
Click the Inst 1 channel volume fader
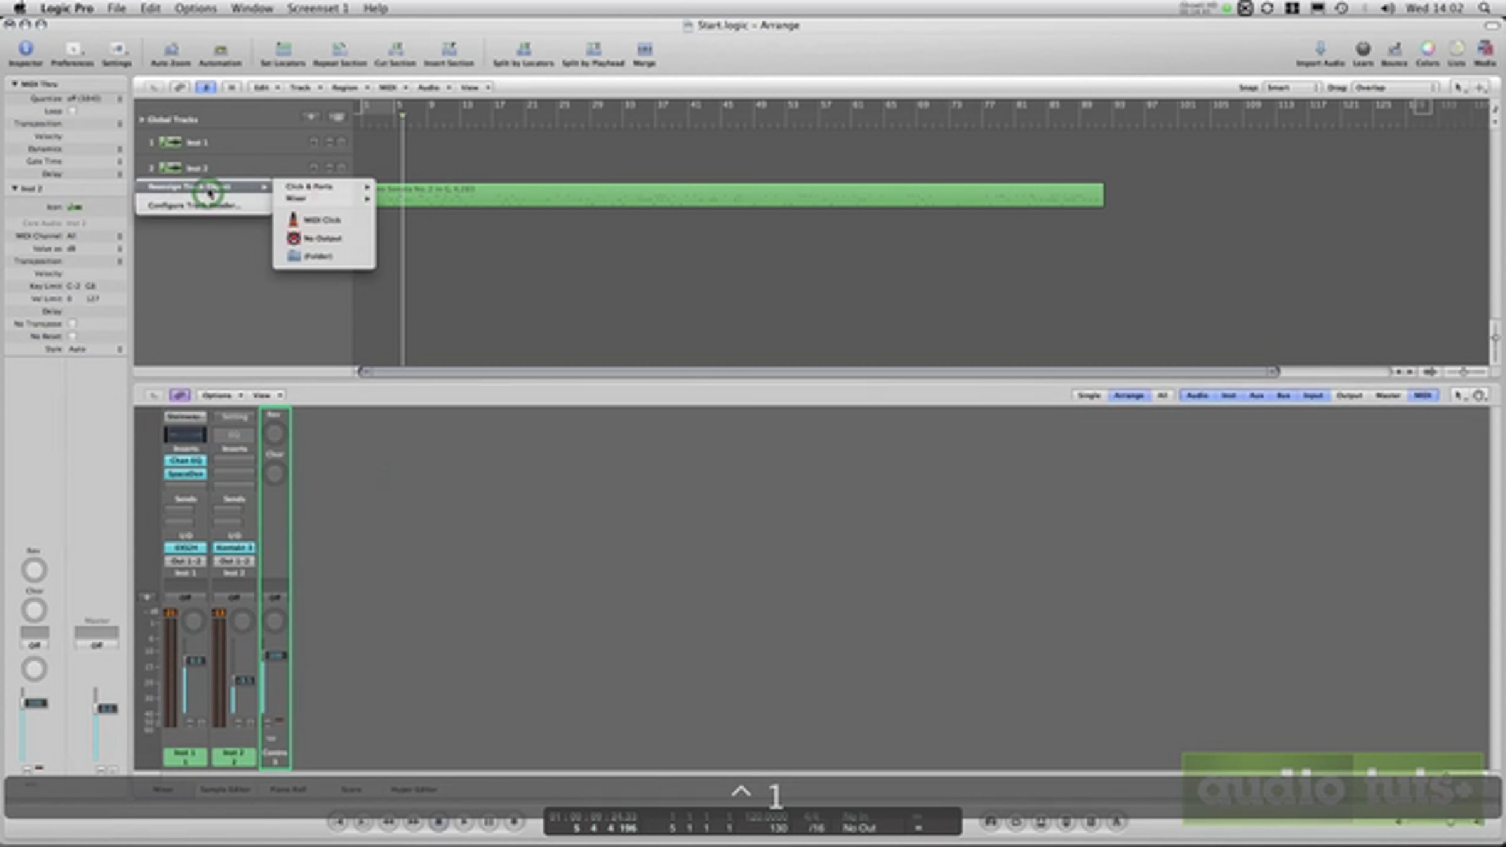pos(195,661)
